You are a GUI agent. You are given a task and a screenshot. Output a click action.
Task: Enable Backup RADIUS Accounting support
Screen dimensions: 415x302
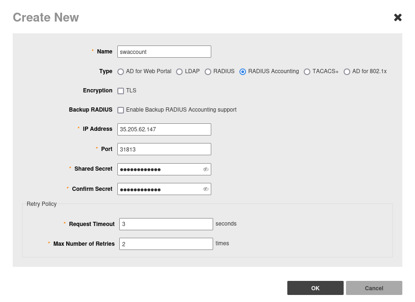coord(121,110)
